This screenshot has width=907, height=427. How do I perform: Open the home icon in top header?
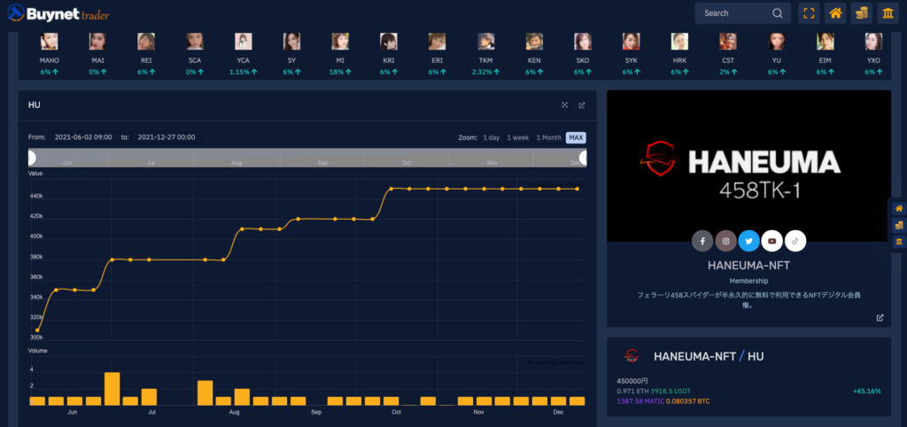(x=835, y=13)
